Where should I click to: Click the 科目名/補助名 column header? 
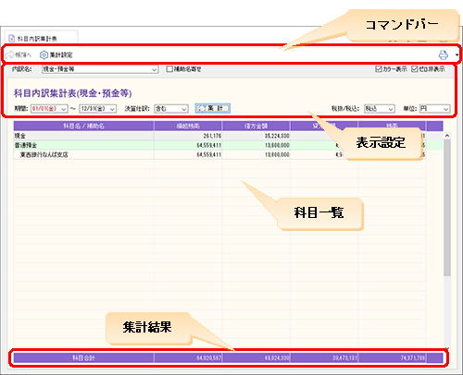tap(83, 126)
